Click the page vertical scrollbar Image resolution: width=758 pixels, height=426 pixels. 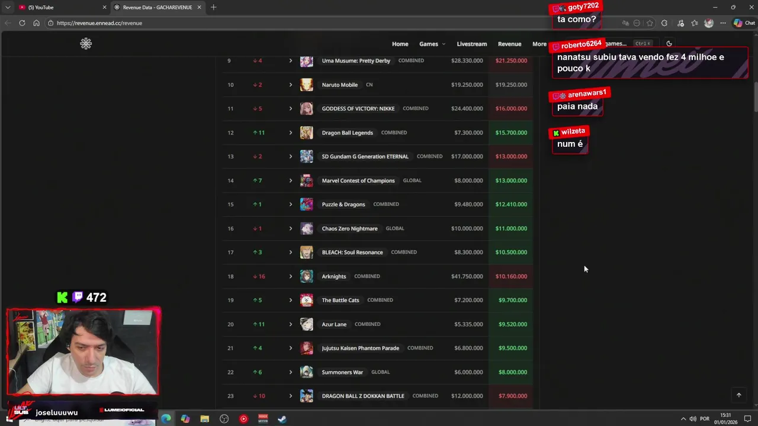point(755,96)
